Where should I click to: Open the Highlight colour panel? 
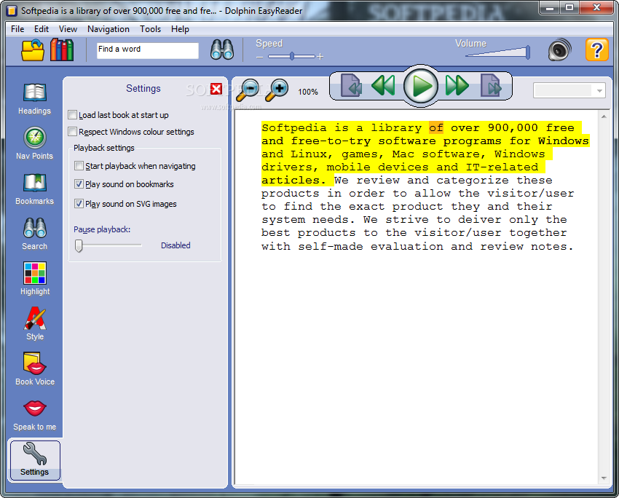tap(35, 280)
